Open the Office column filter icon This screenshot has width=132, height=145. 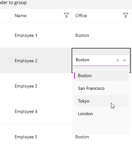click(126, 15)
